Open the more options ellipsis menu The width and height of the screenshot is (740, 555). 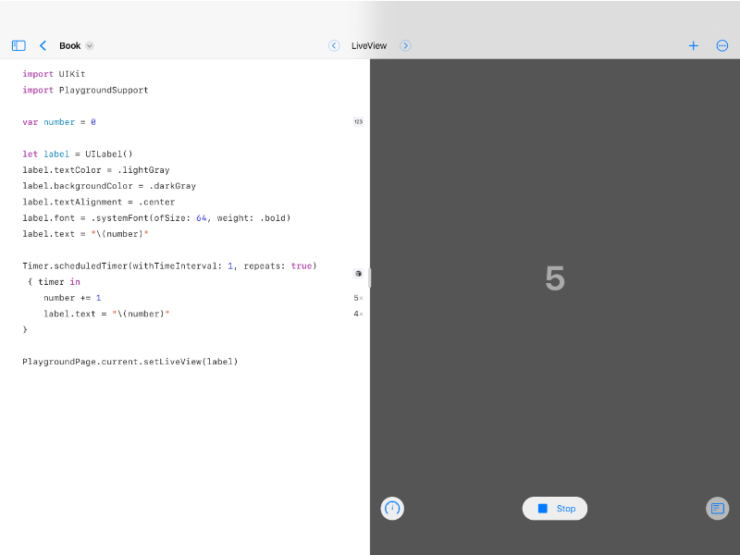[721, 45]
